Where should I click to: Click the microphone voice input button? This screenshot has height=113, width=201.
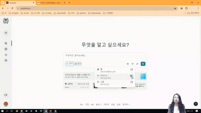click(143, 64)
